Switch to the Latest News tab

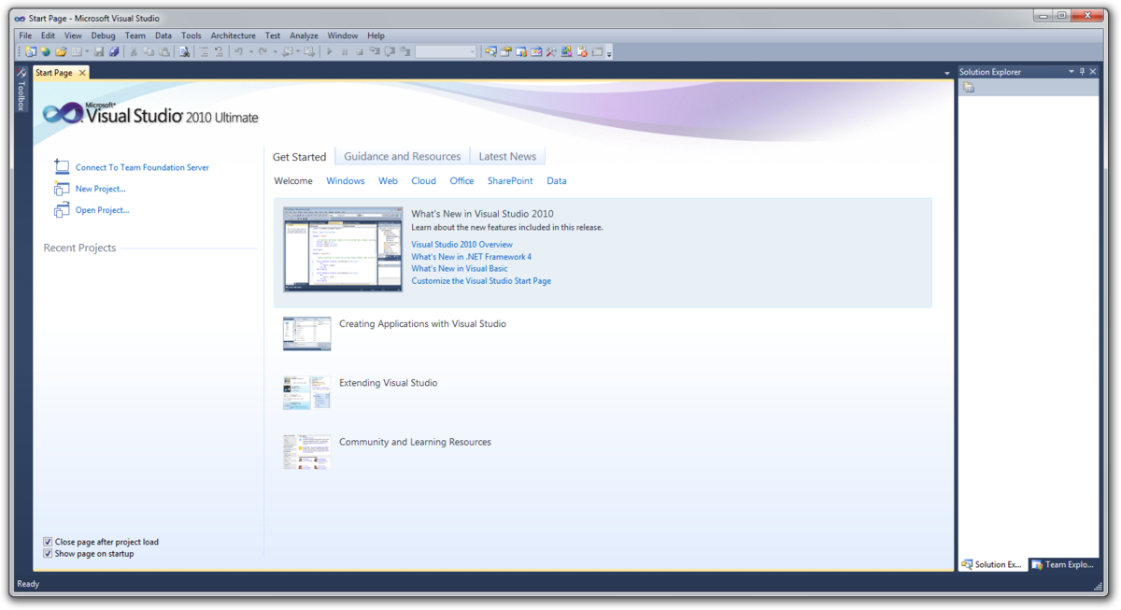(507, 156)
